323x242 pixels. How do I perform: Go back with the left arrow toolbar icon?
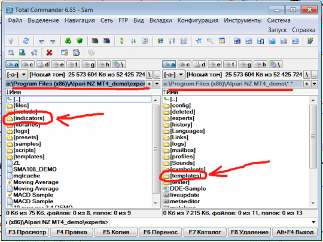41,41
